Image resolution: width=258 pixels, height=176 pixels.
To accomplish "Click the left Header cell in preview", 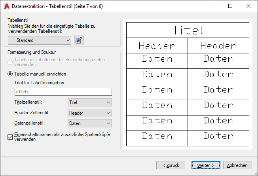I will coord(157,46).
